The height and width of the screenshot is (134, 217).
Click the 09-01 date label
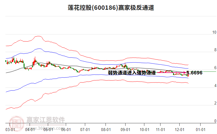click(x=125, y=130)
